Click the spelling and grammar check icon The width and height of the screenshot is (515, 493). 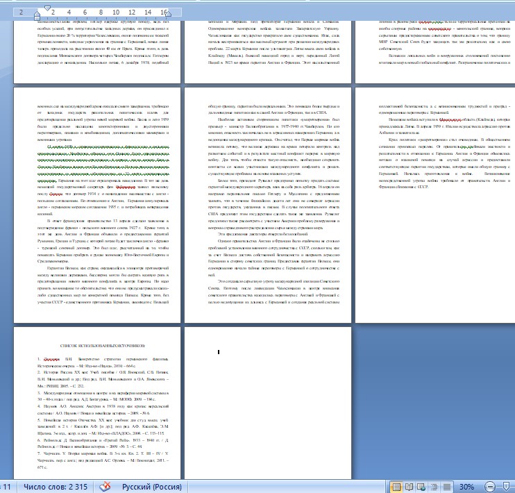click(105, 486)
